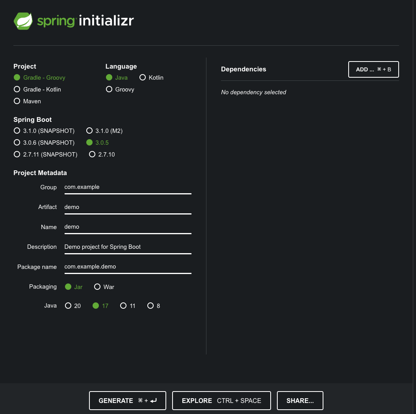Select Spring Boot 3.1.0 (SNAPSHOT)
The width and height of the screenshot is (416, 414).
(x=44, y=131)
